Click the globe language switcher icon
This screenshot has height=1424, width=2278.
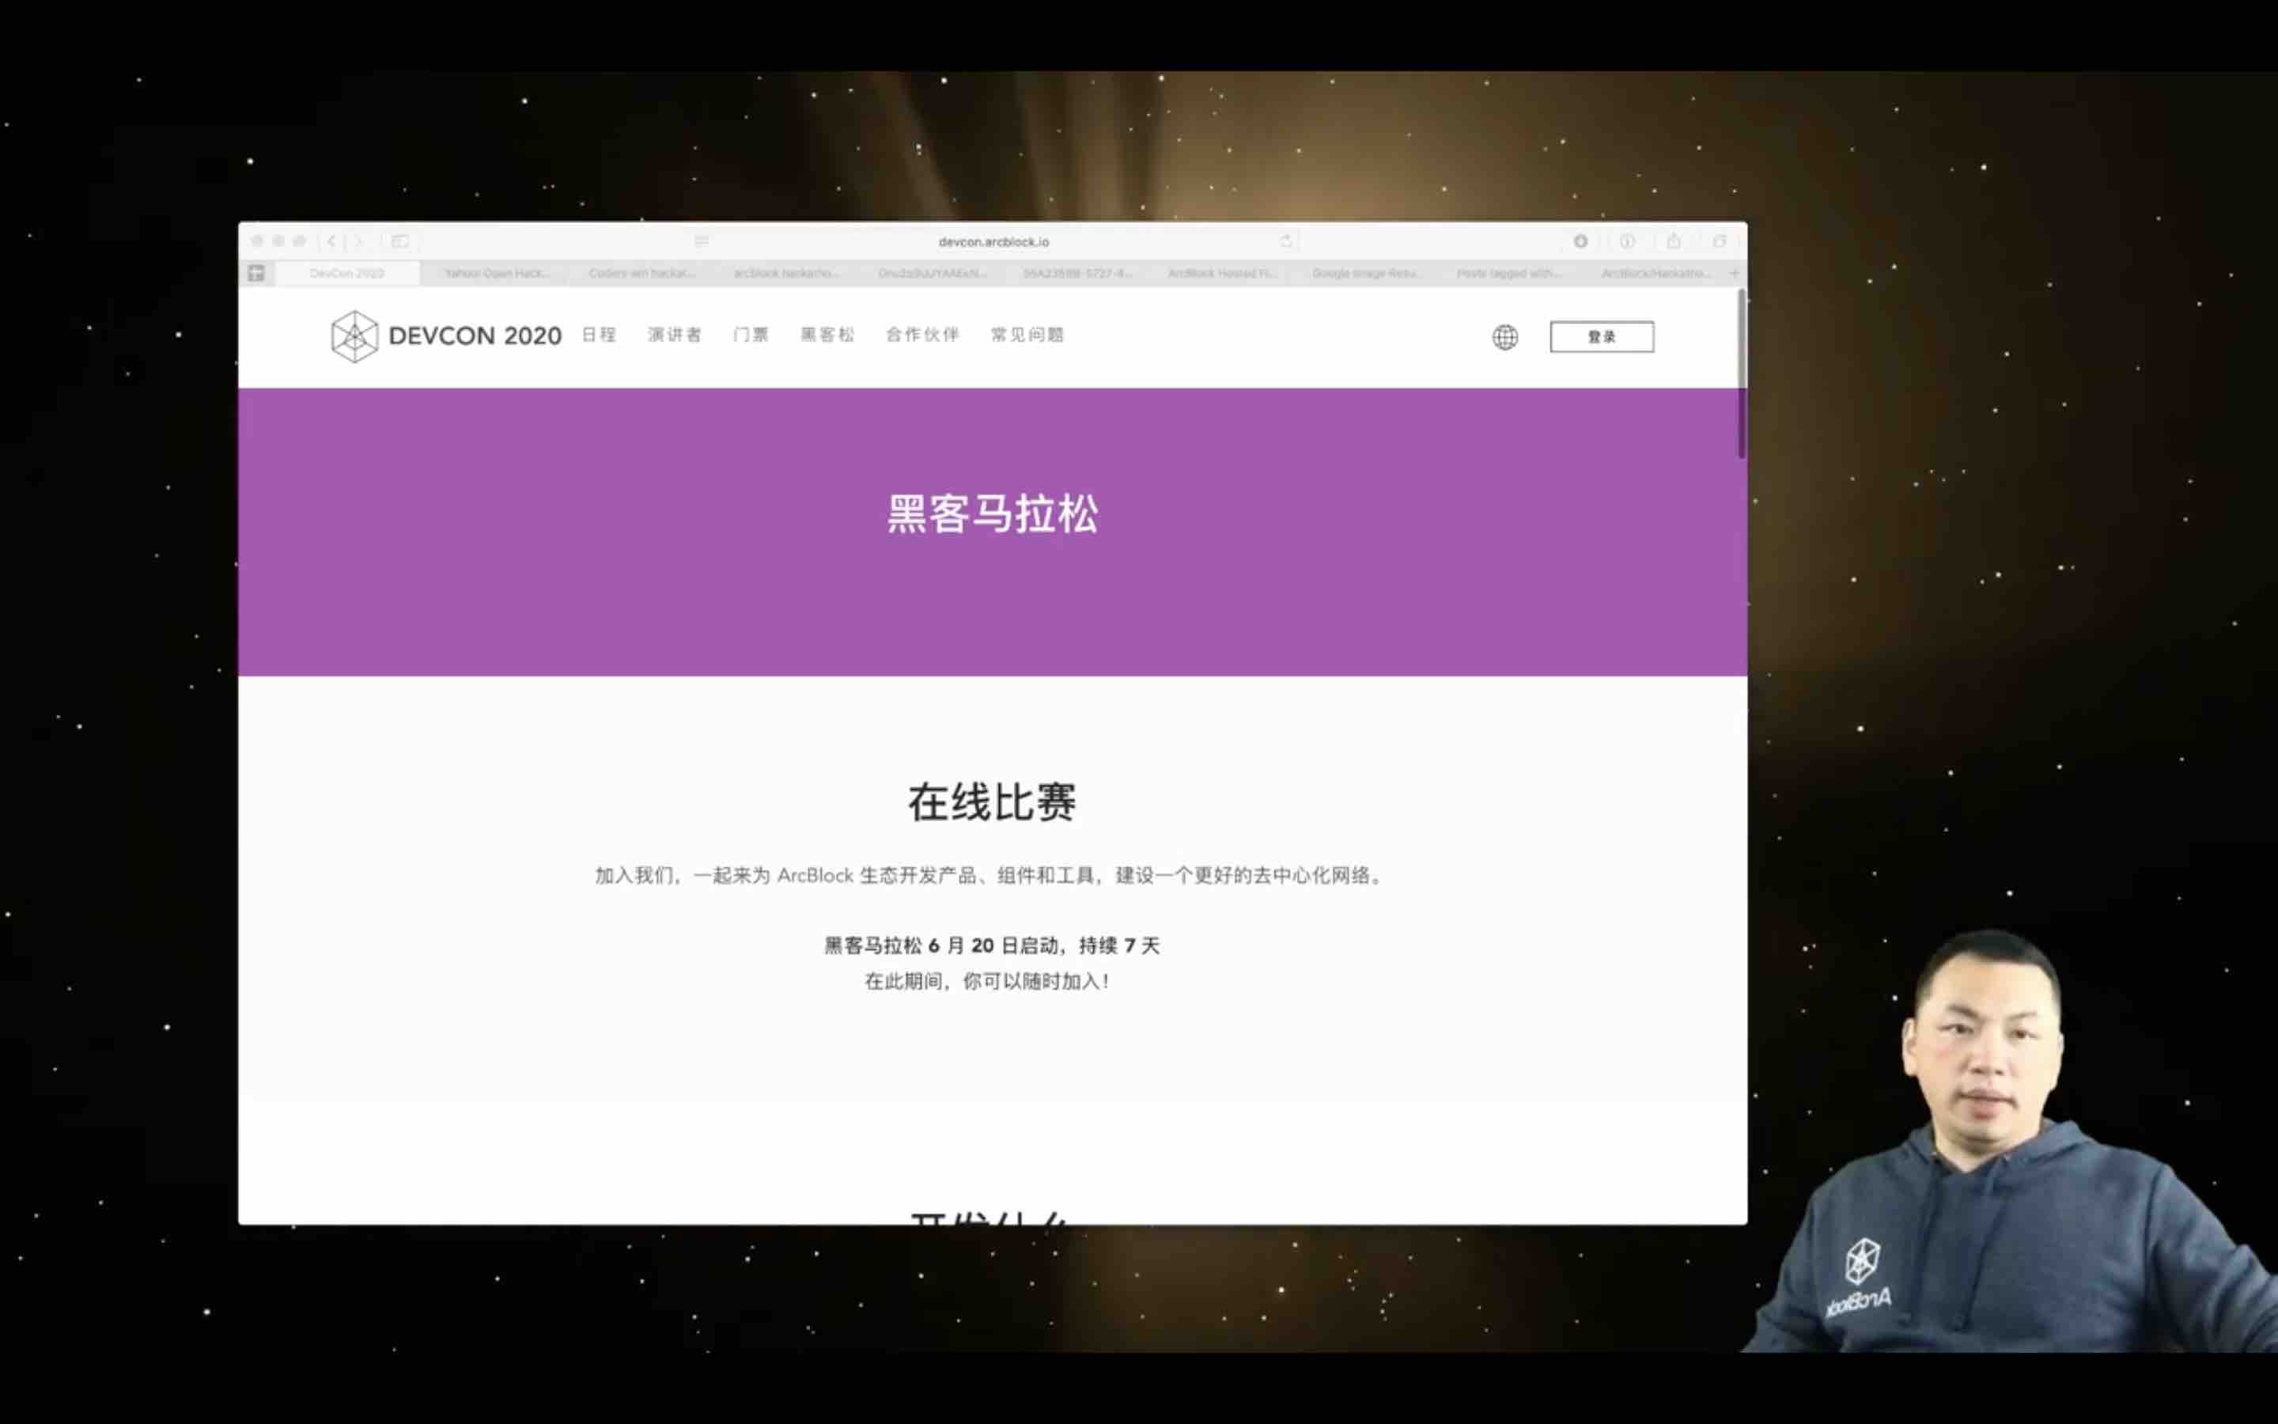[x=1504, y=336]
